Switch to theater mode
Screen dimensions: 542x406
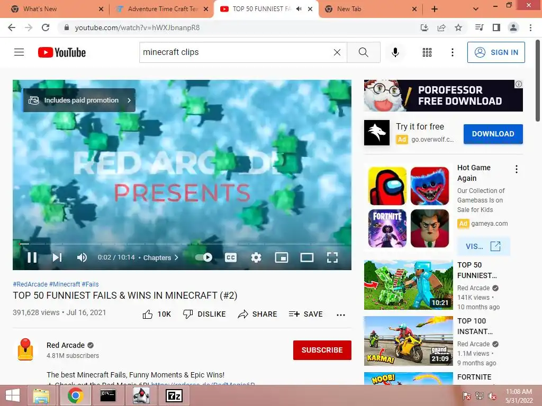(x=306, y=257)
